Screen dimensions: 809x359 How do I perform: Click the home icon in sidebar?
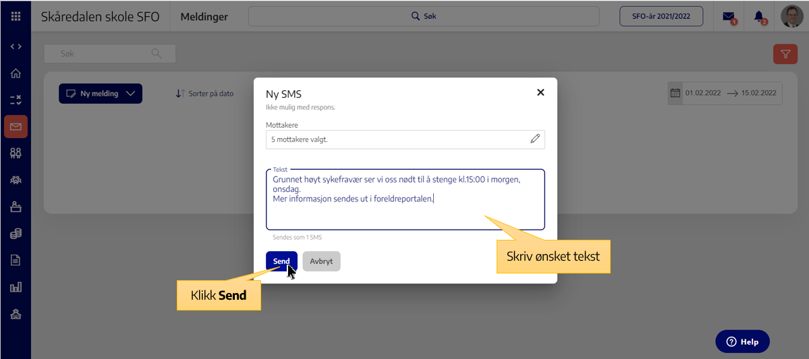tap(16, 73)
